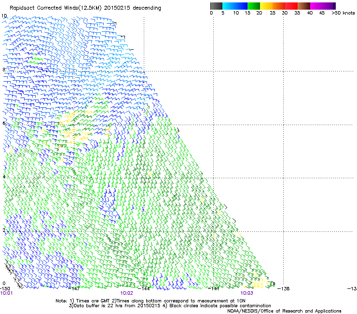
Task: Click the longitude label '-138' on the bottom axis
Action: pyautogui.click(x=284, y=289)
